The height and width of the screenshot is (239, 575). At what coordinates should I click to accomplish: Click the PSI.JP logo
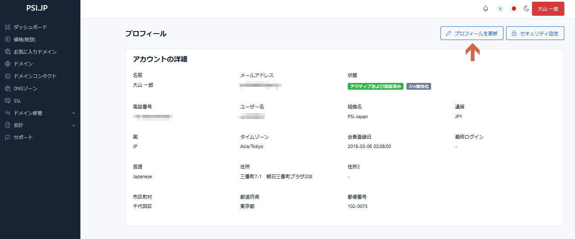click(x=37, y=9)
